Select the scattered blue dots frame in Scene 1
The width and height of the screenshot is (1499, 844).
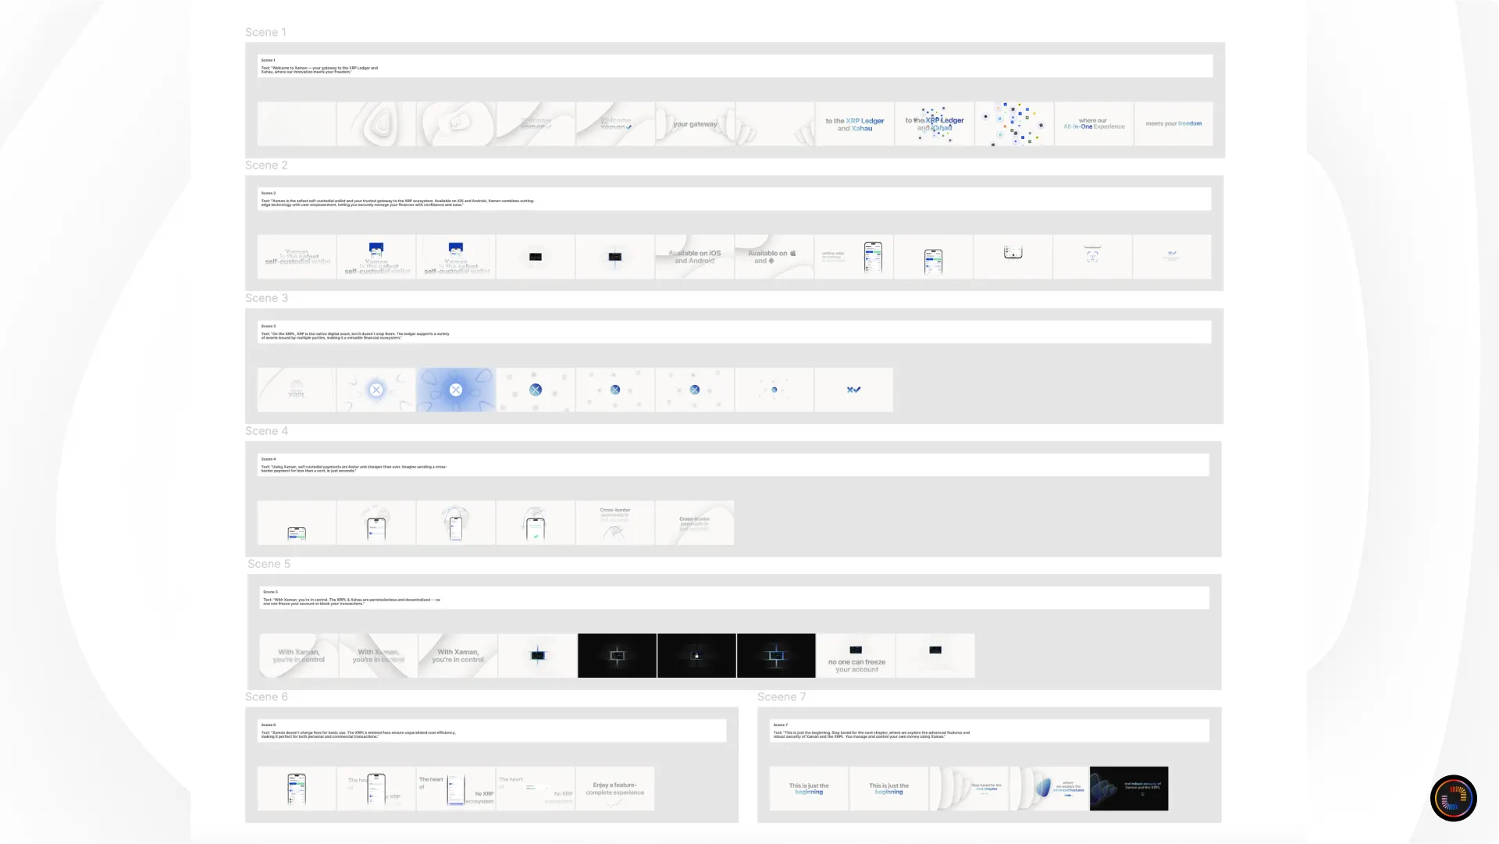[x=1013, y=123]
